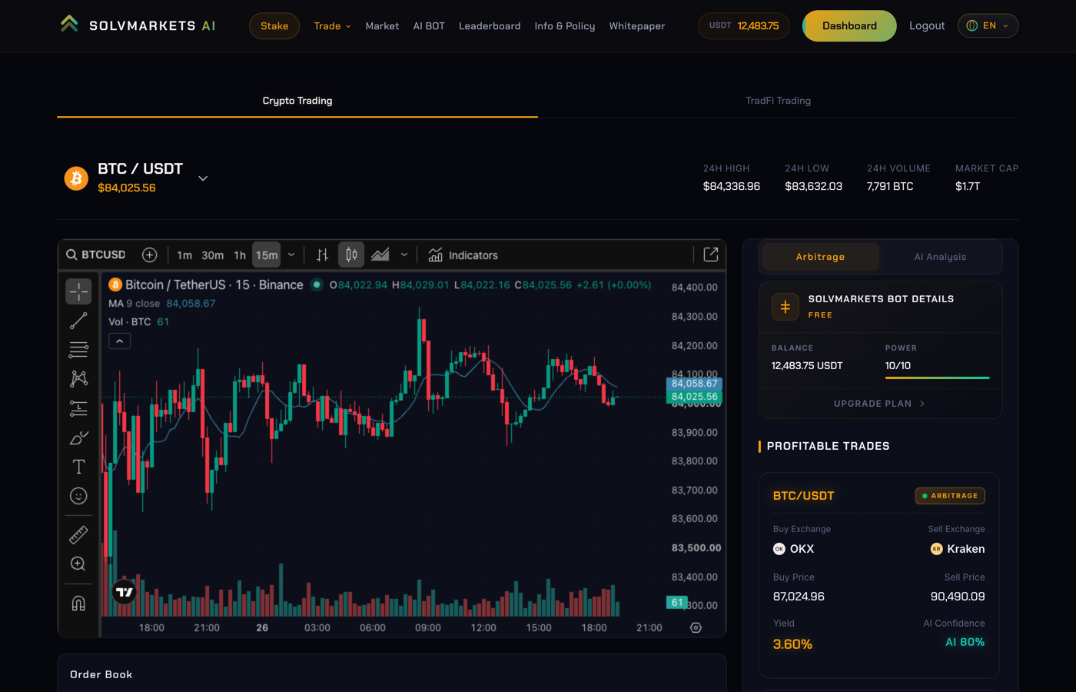Select the 1m timeframe
The height and width of the screenshot is (692, 1076).
point(184,255)
